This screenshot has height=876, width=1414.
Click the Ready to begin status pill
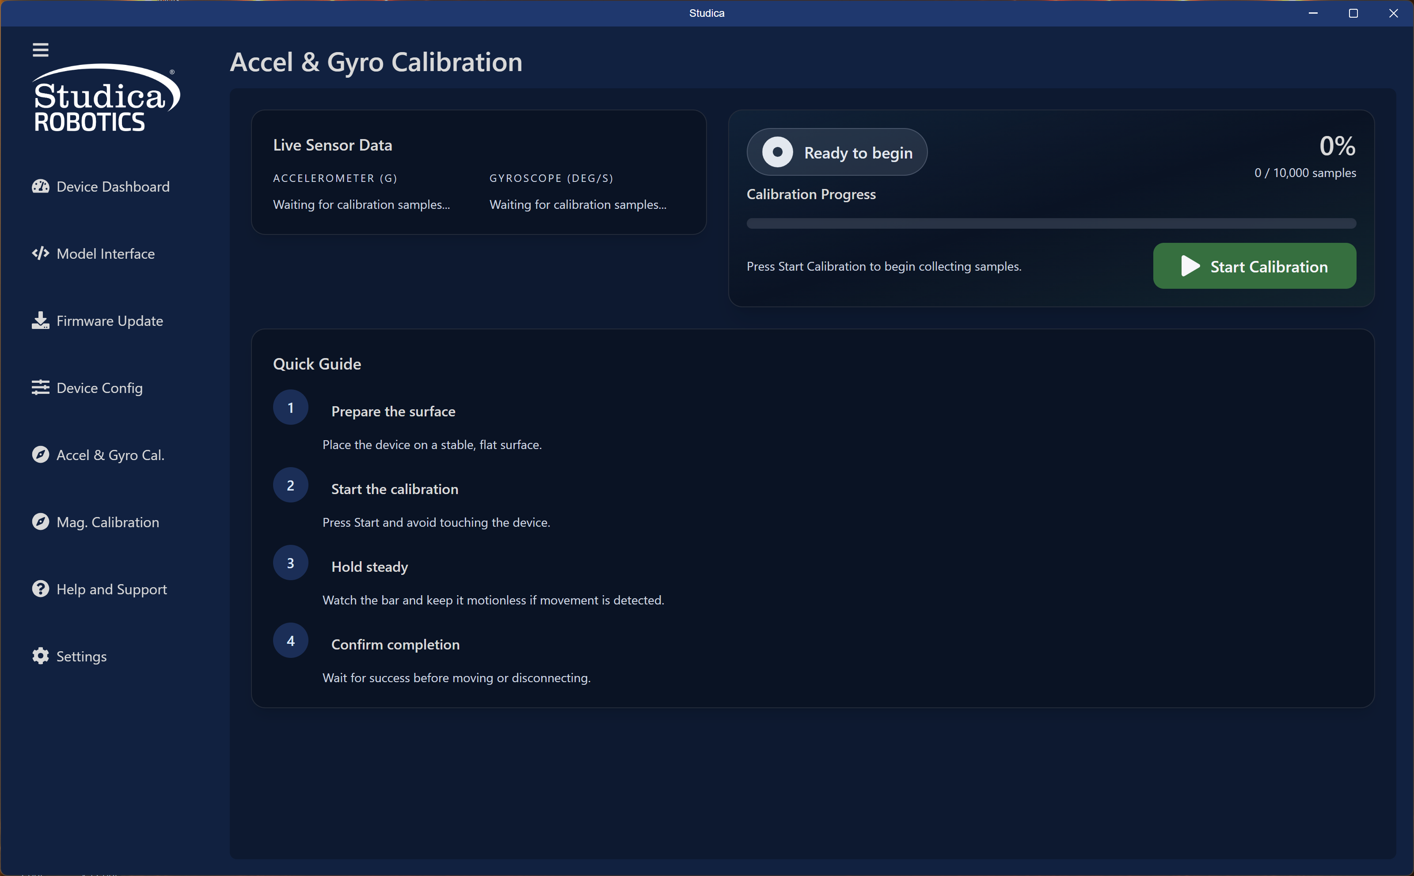pos(836,152)
